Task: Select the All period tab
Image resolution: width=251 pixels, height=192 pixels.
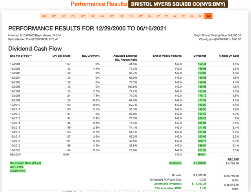Action: point(208,16)
